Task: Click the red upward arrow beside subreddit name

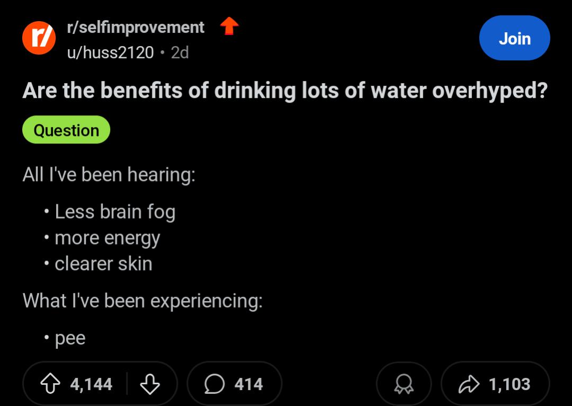Action: (x=229, y=26)
